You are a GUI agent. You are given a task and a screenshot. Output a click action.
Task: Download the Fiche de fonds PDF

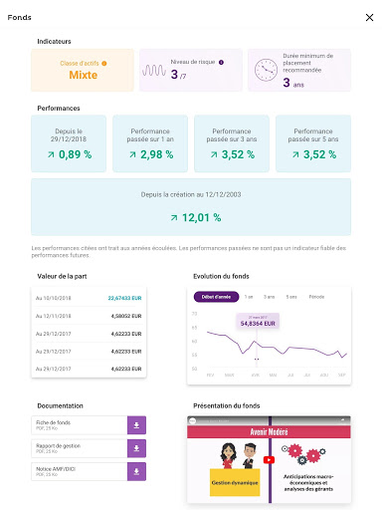coord(136,425)
